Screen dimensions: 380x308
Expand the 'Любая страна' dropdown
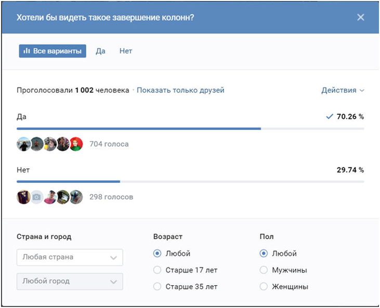pyautogui.click(x=70, y=257)
